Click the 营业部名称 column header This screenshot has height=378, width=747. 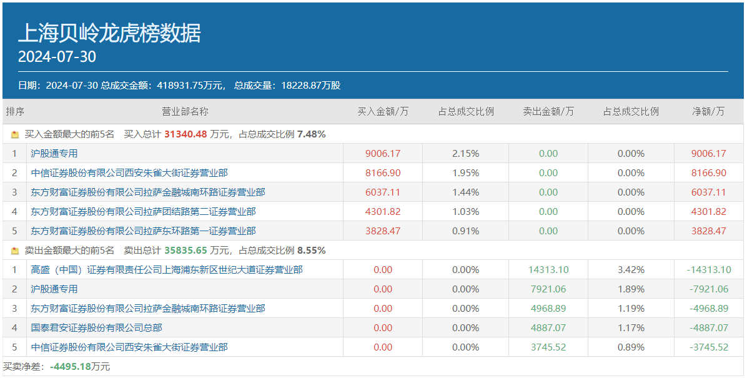click(x=185, y=112)
